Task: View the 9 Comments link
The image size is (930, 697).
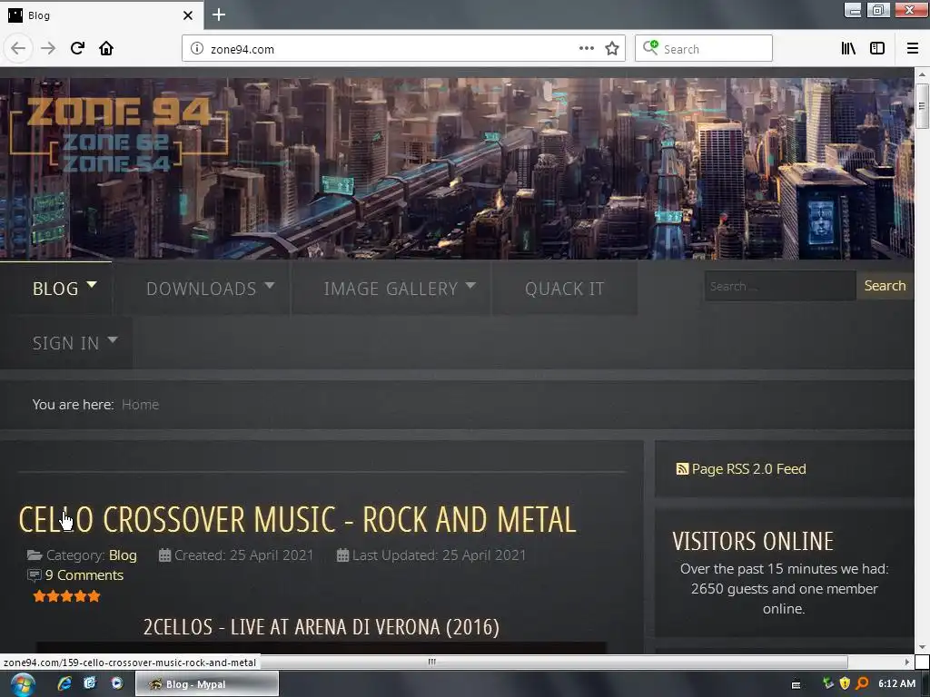Action: coord(84,574)
